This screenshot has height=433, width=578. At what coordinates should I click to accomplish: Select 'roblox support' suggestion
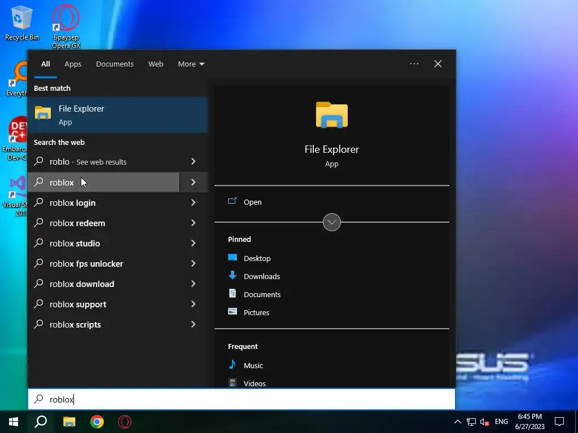104,304
